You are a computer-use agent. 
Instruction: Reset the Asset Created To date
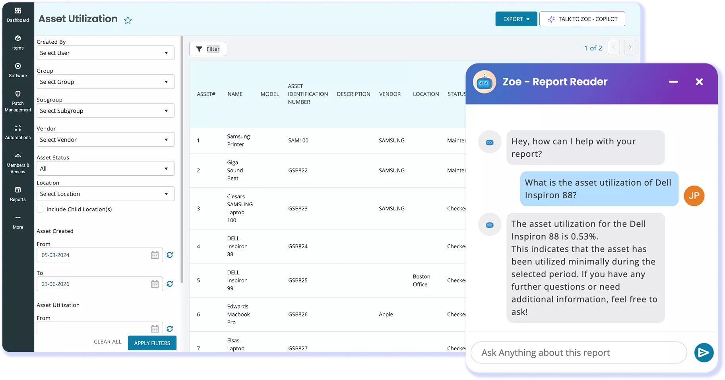(170, 284)
